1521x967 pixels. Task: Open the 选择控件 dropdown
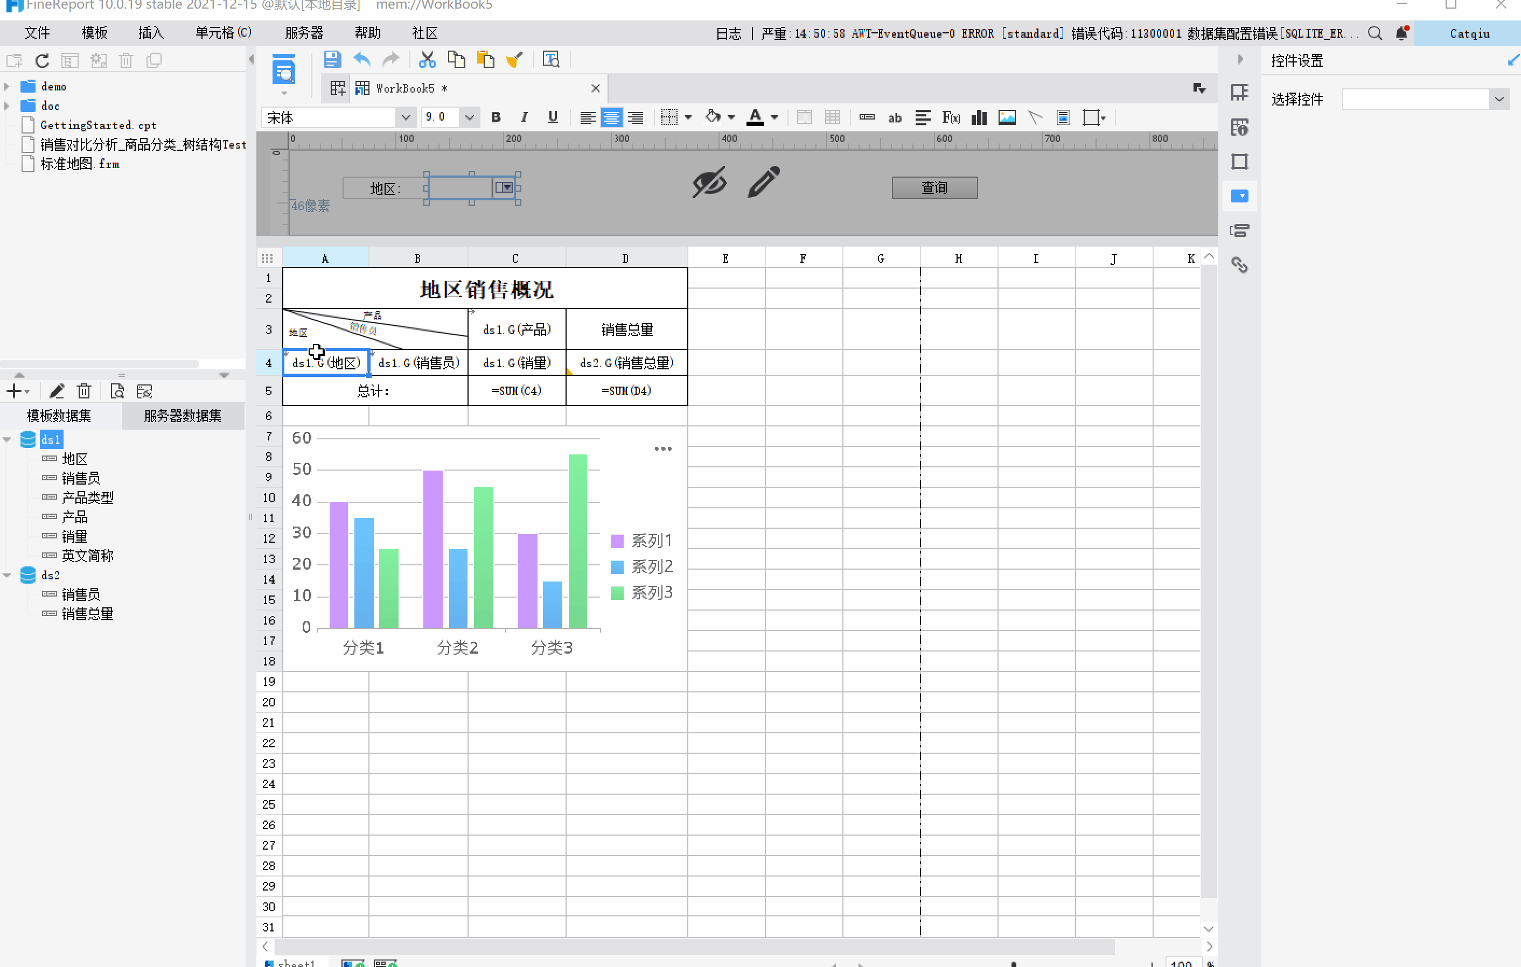(1498, 99)
